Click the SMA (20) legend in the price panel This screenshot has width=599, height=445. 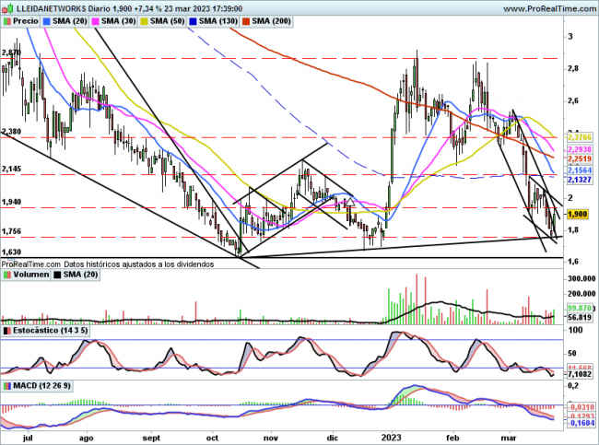tap(65, 21)
